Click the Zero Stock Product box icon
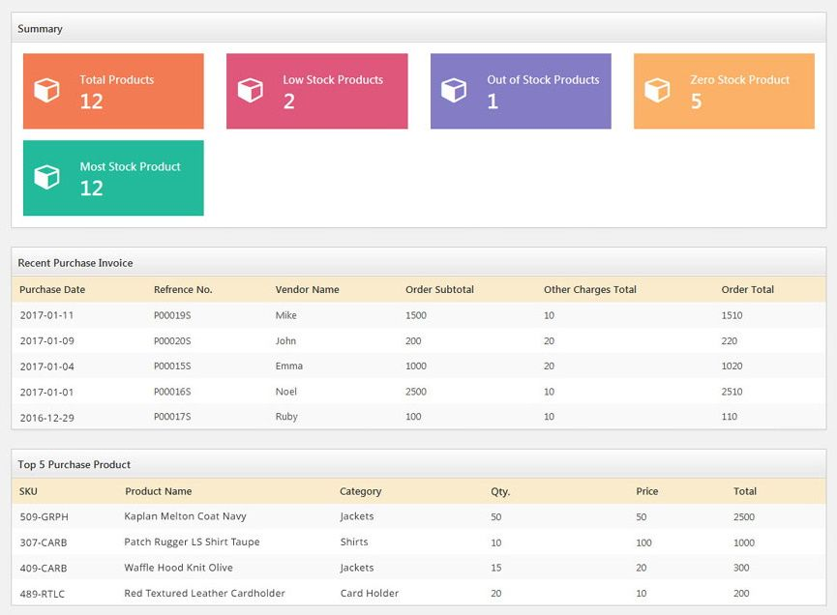This screenshot has height=615, width=837. coord(657,90)
